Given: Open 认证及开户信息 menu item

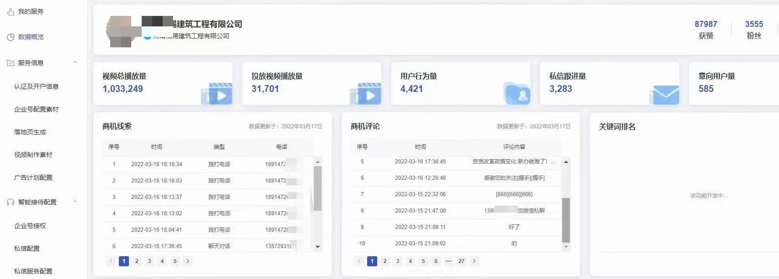Looking at the screenshot, I should [x=36, y=86].
